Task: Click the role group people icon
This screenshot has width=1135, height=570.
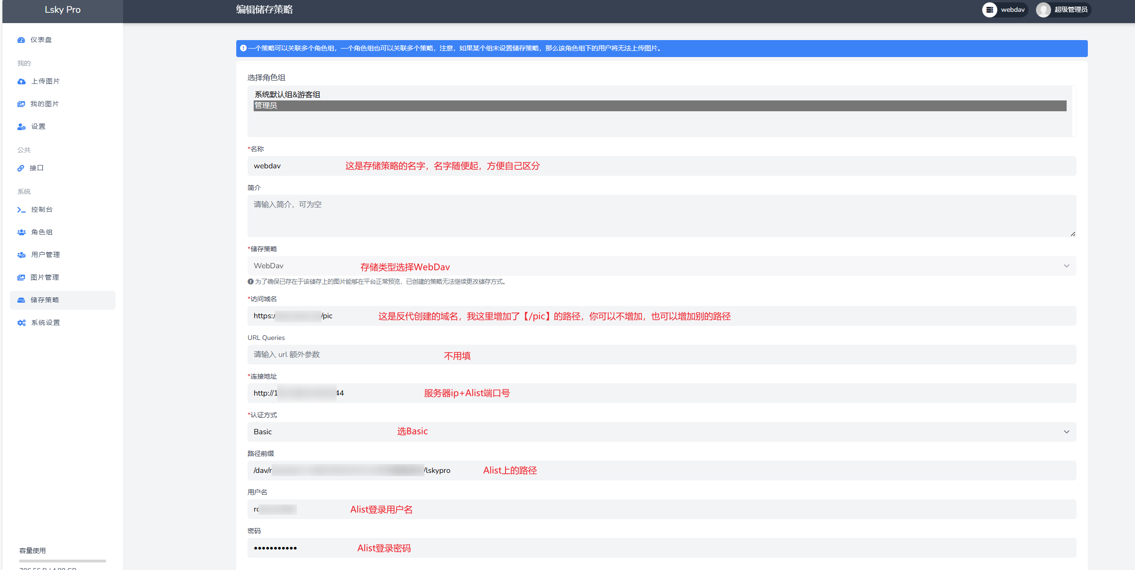Action: [22, 232]
